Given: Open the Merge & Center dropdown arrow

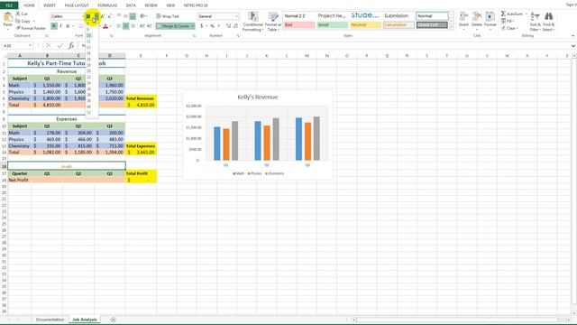Looking at the screenshot, I should (x=192, y=26).
